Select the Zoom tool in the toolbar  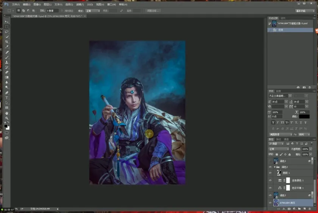[7, 118]
